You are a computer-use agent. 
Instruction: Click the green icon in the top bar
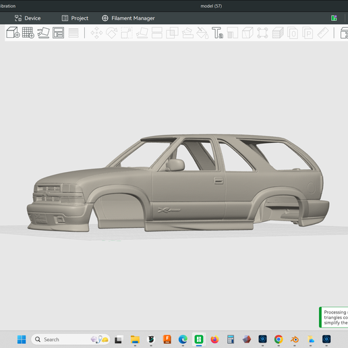pyautogui.click(x=334, y=18)
